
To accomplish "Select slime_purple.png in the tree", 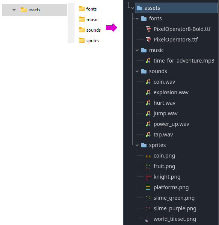I will click(x=175, y=208).
